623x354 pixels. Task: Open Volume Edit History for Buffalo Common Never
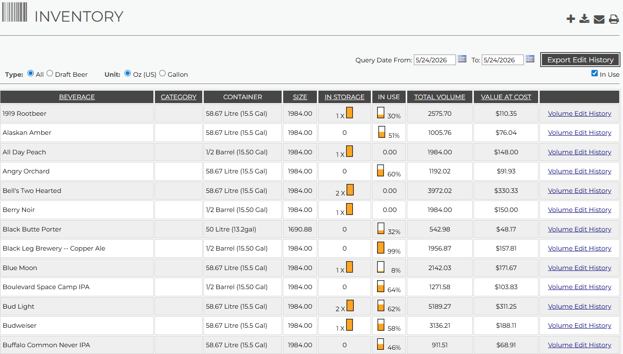tap(579, 345)
